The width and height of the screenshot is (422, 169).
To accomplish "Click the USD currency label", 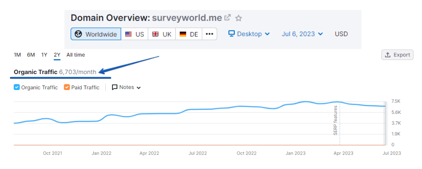I will tap(341, 34).
